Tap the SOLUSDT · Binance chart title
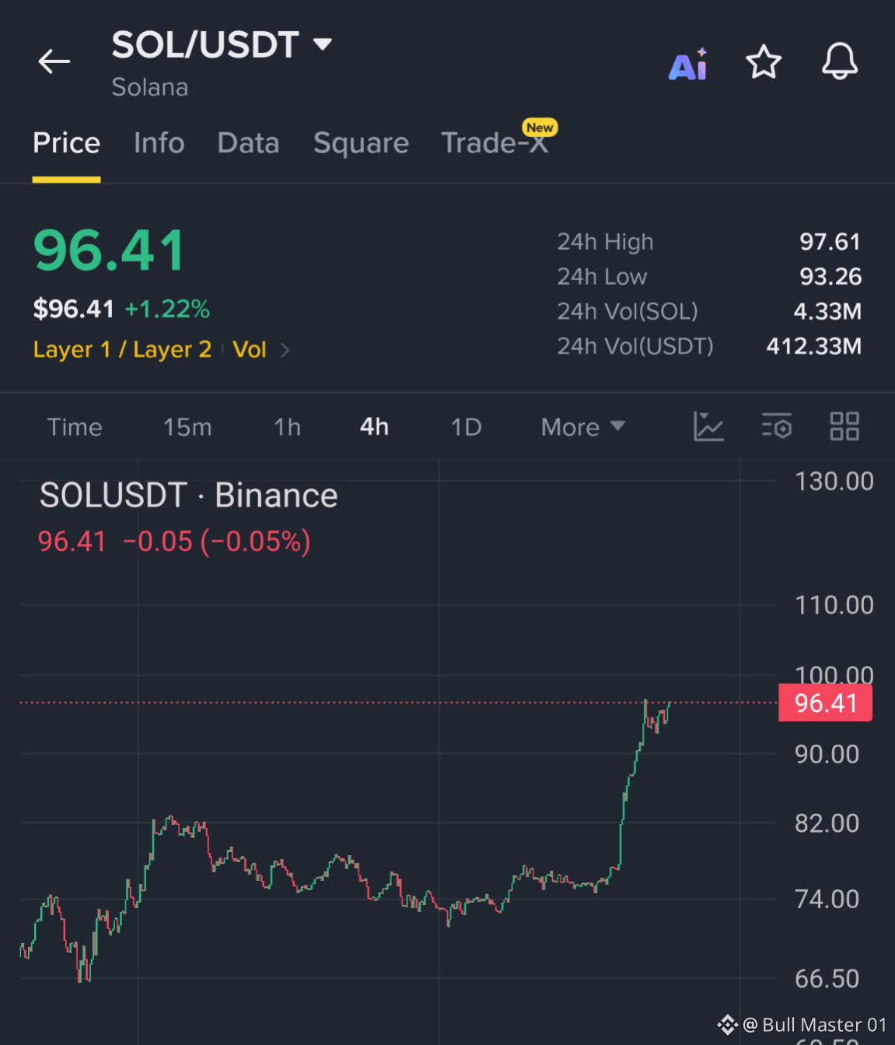 pos(189,496)
